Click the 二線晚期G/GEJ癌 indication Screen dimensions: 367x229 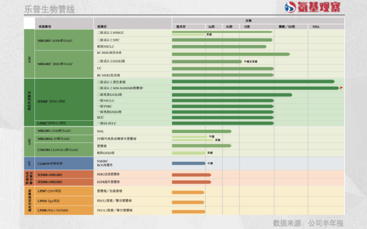pos(109,95)
